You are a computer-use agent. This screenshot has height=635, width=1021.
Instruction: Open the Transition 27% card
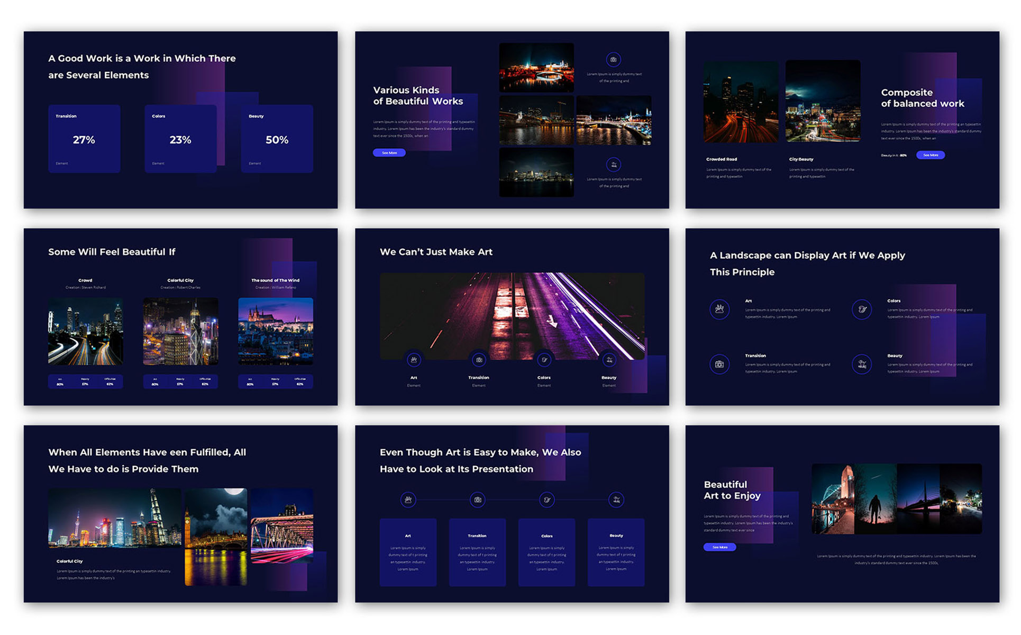click(x=84, y=139)
